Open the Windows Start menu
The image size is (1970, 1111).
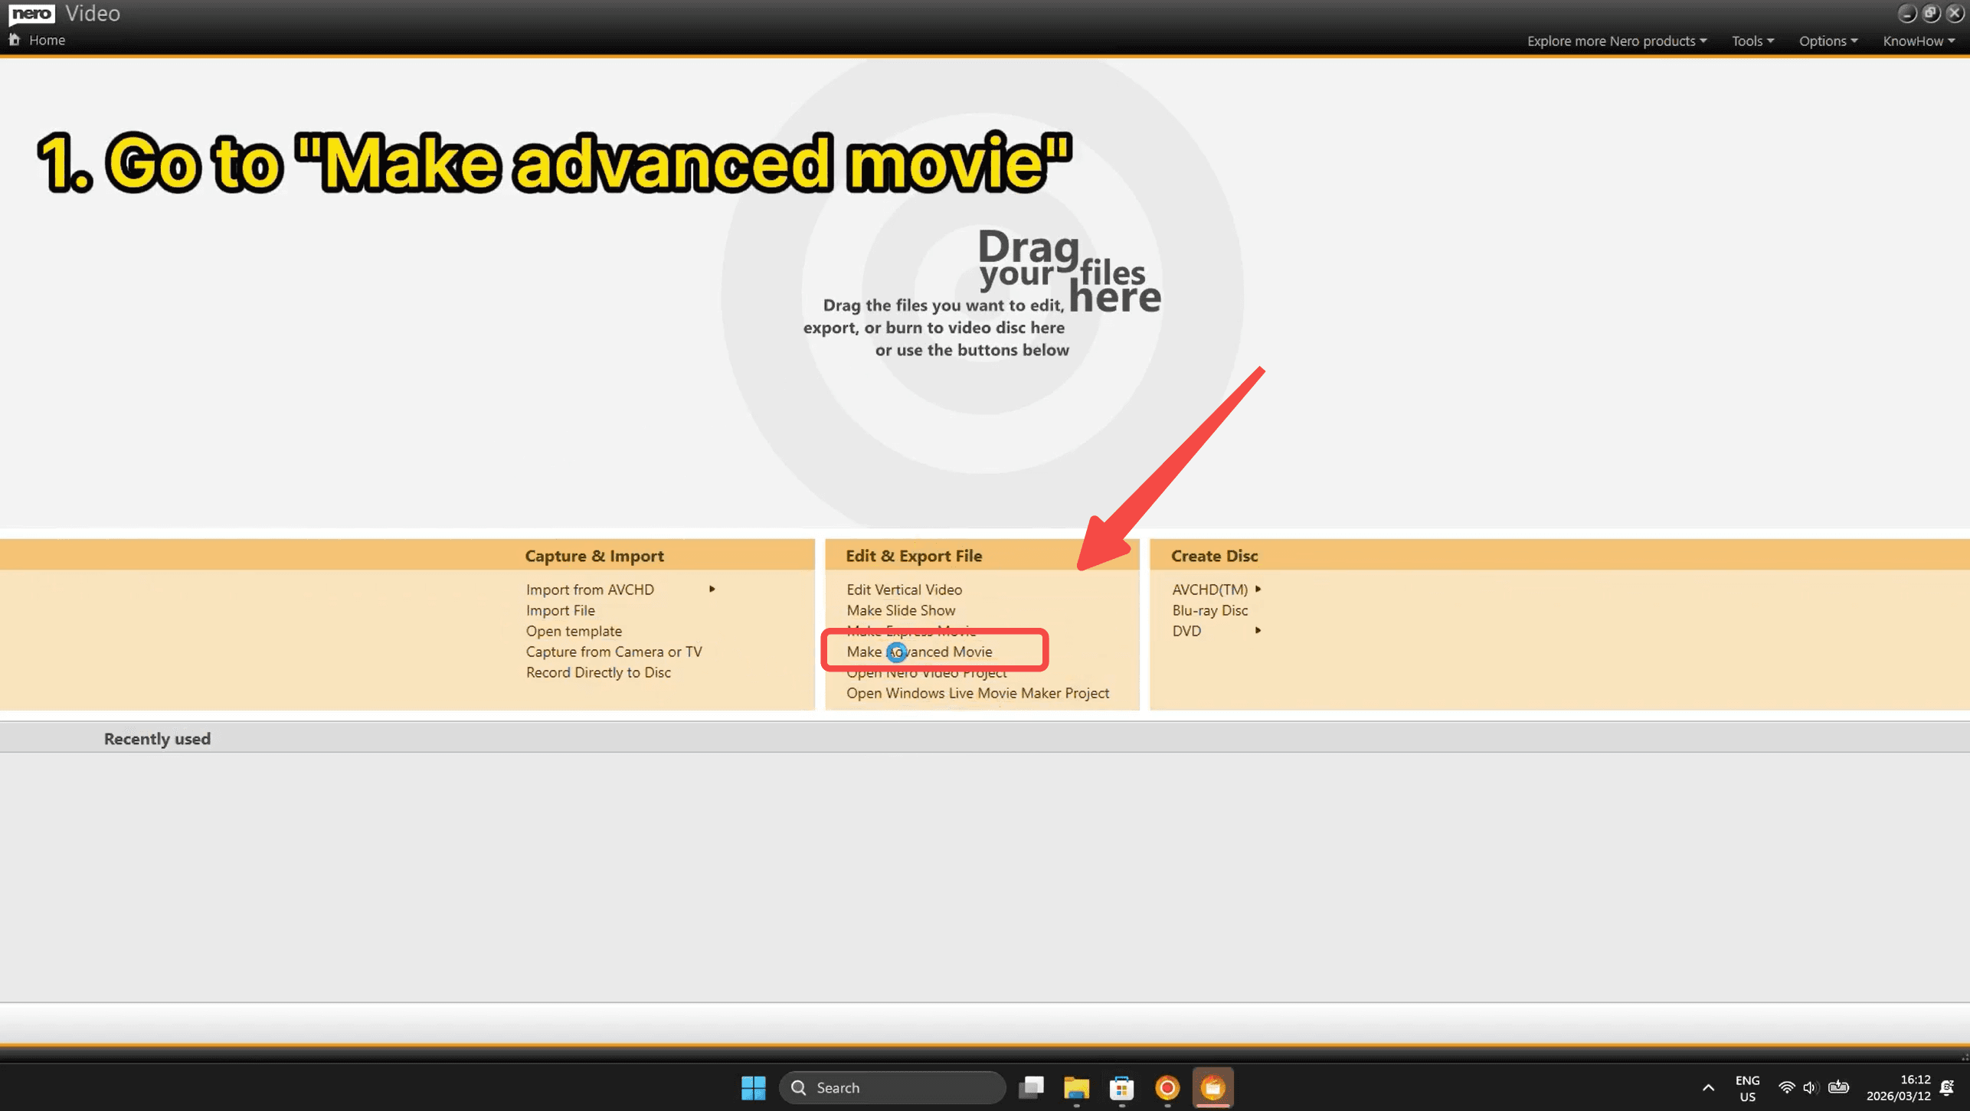pyautogui.click(x=753, y=1087)
